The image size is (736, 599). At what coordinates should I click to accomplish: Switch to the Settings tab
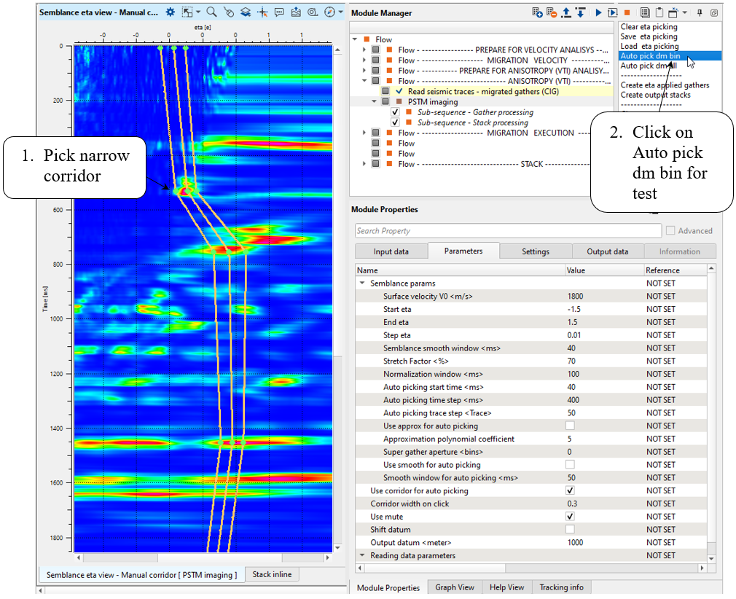pos(535,251)
